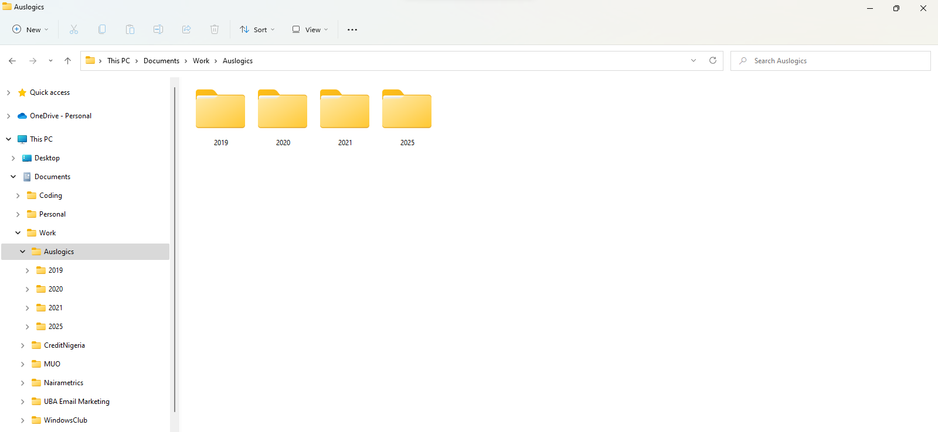The width and height of the screenshot is (938, 432).
Task: Open the Work folder in sidebar
Action: coord(47,233)
